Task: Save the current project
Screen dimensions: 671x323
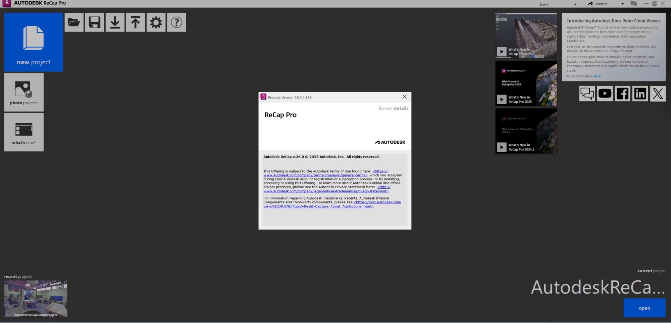Action: [x=94, y=22]
